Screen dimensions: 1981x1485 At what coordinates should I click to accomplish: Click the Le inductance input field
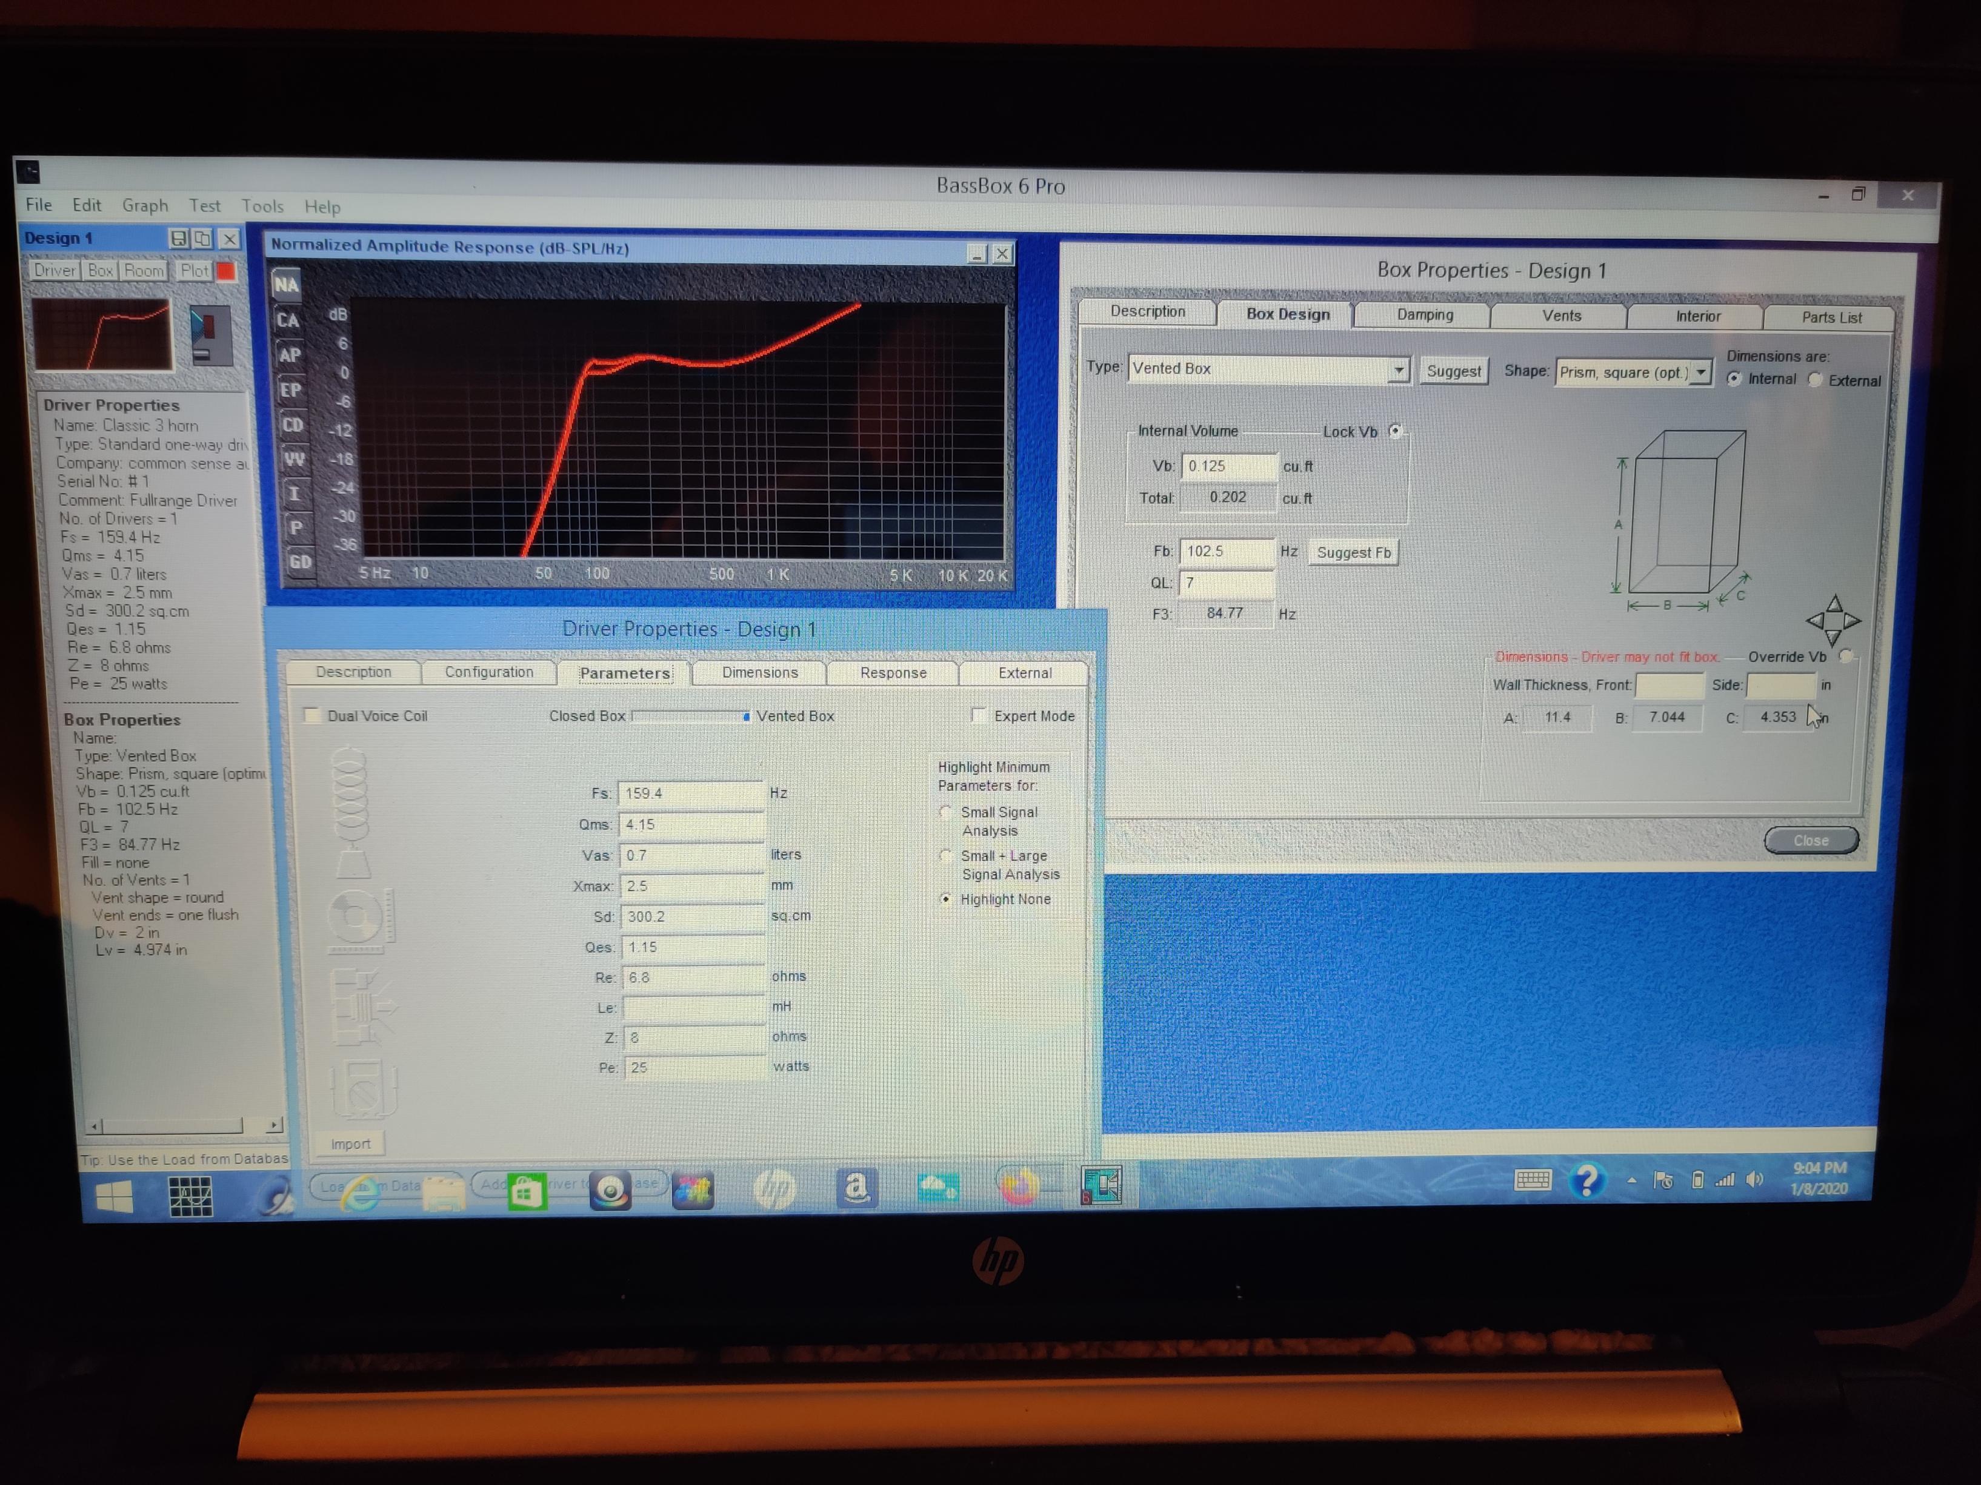694,1008
